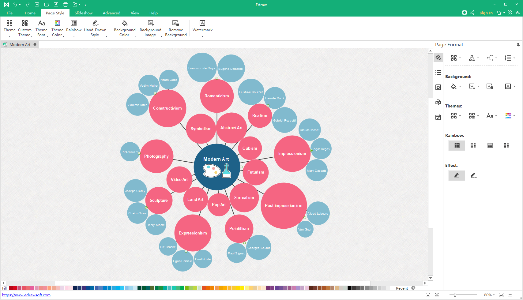
Task: Select the Modern Art central node
Action: (216, 167)
